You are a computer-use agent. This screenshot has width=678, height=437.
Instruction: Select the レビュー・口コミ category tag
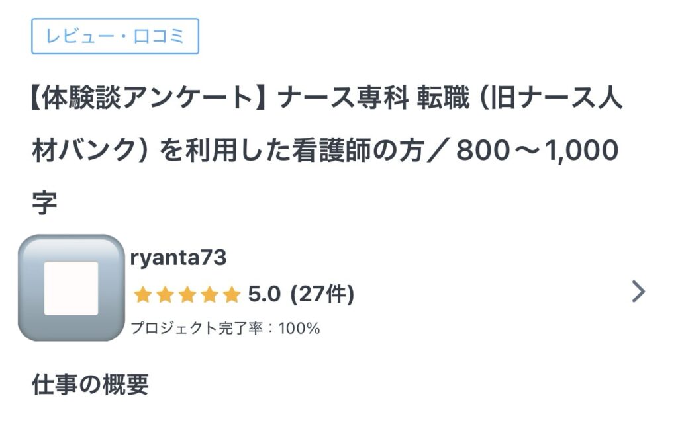(115, 36)
